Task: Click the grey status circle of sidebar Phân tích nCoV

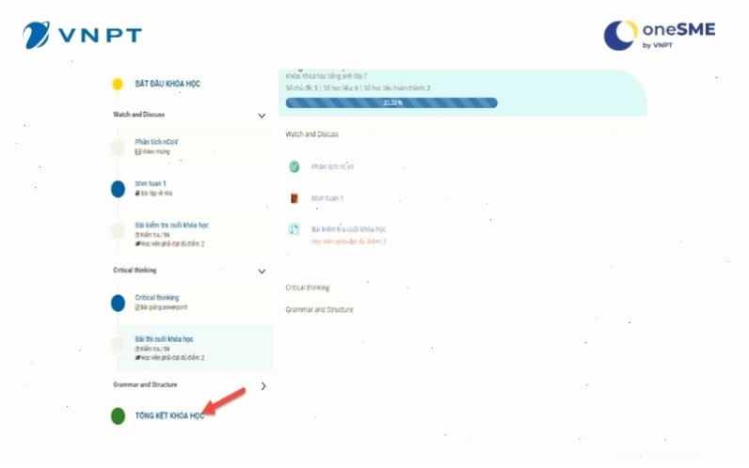Action: [118, 147]
